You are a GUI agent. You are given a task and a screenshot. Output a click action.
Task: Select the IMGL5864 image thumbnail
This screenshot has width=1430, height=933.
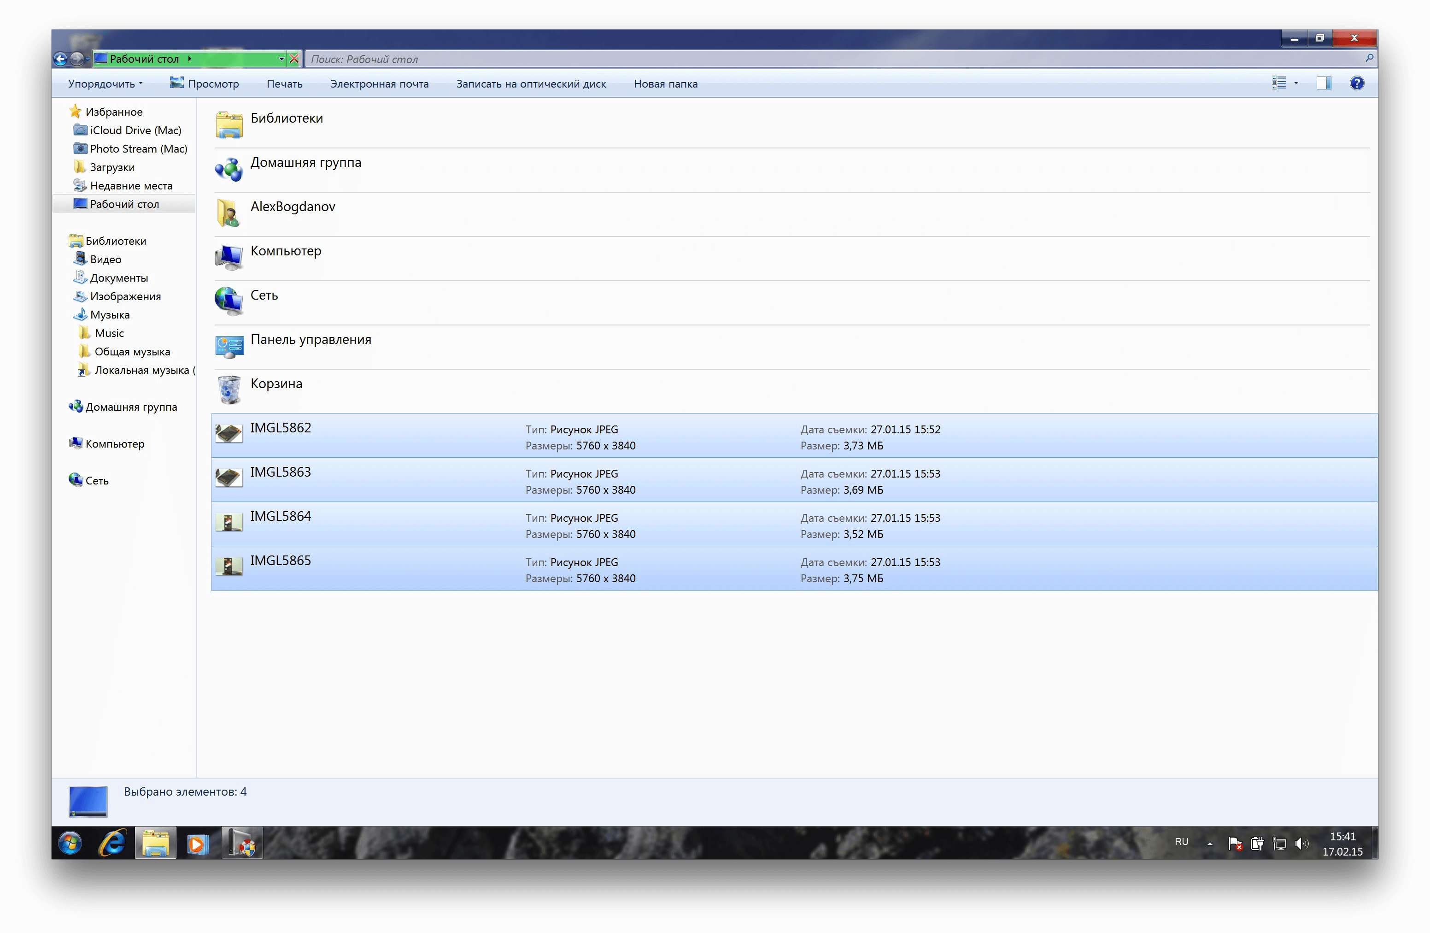click(229, 522)
